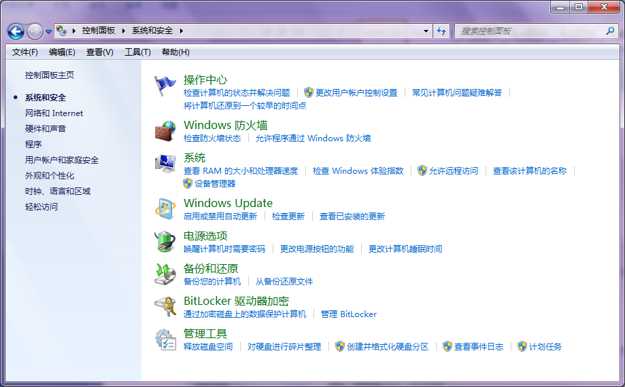
Task: Open the 编辑(E) menu
Action: [x=62, y=52]
